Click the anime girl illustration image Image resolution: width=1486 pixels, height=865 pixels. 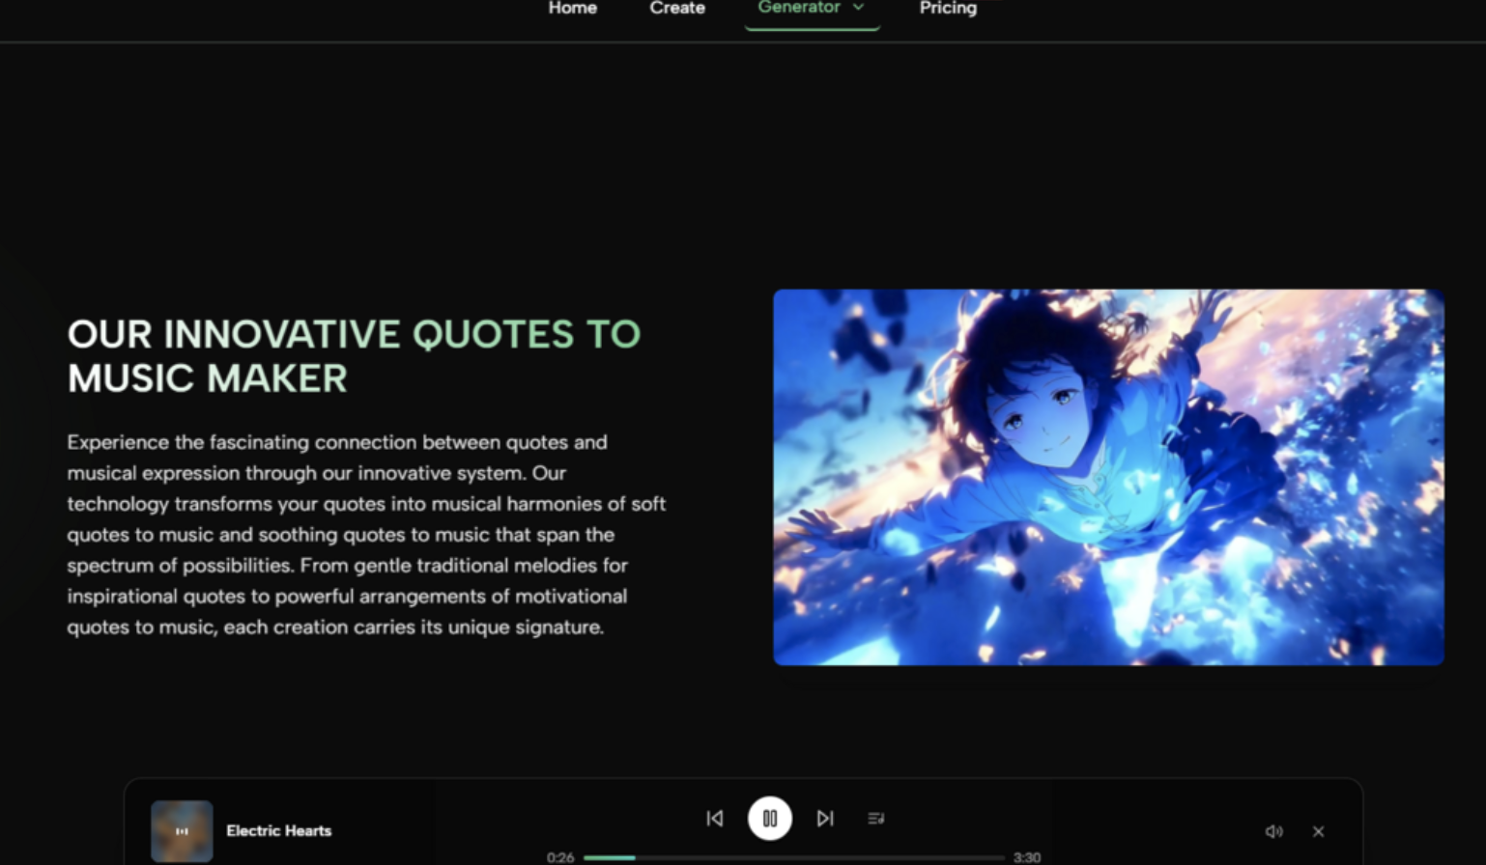pos(1109,477)
